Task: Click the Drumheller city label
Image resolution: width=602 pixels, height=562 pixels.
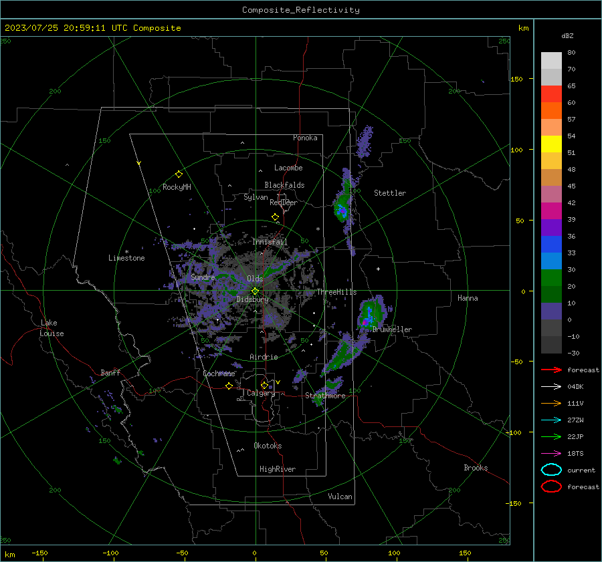Action: [x=392, y=329]
